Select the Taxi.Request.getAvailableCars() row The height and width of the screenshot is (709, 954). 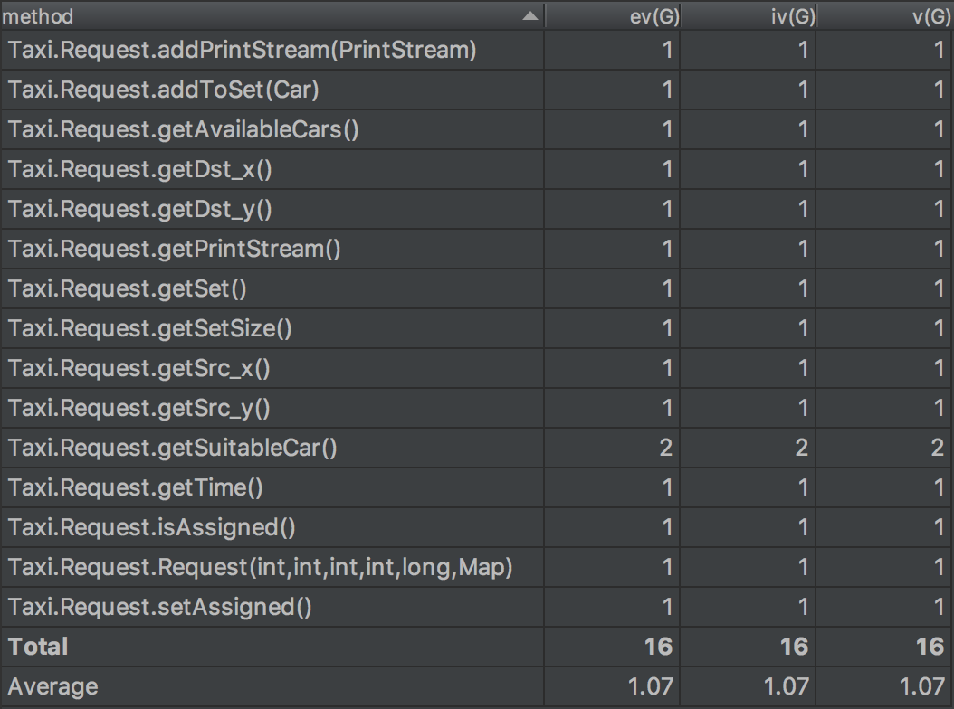pos(184,129)
